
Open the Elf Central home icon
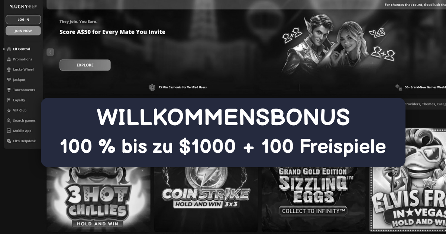pyautogui.click(x=9, y=49)
